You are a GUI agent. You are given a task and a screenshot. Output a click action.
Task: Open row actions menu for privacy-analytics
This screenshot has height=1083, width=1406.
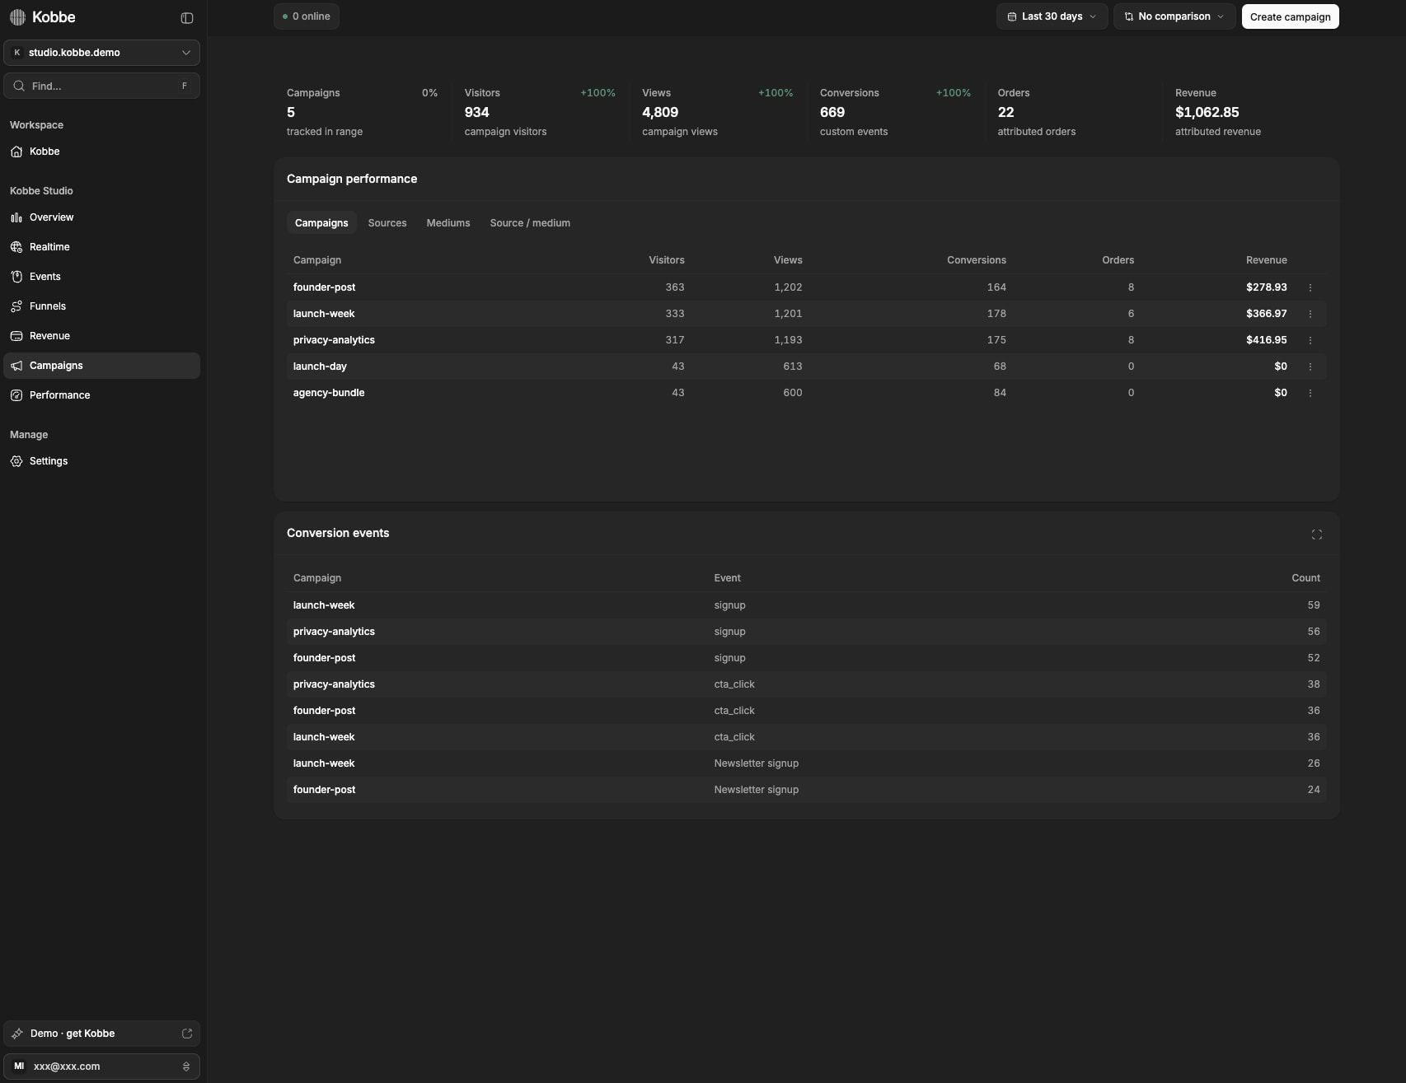pos(1310,340)
